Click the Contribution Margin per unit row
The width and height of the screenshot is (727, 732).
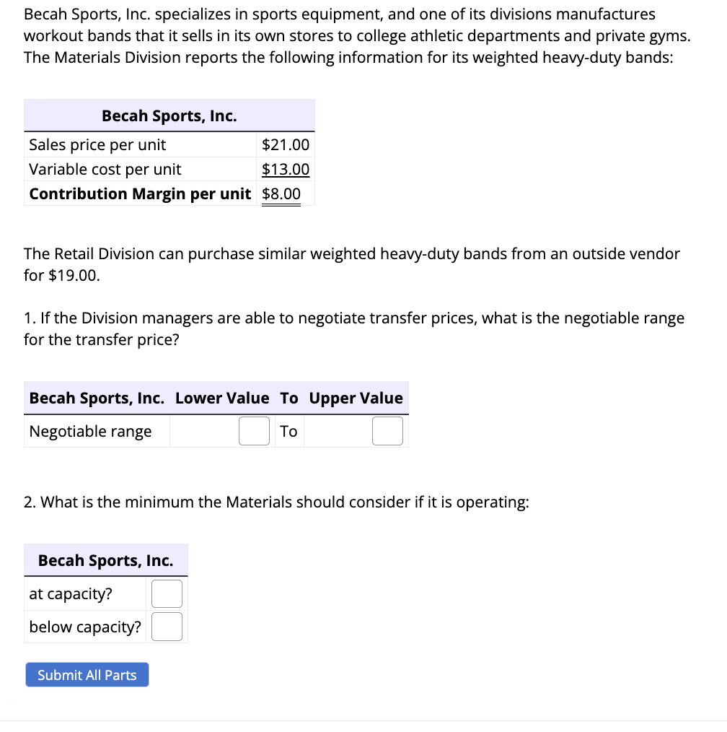click(140, 193)
